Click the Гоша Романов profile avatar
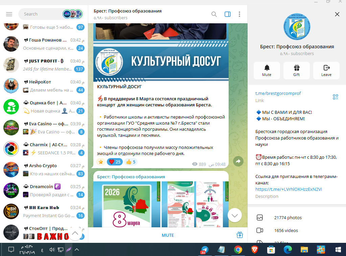This screenshot has height=256, width=346. click(x=11, y=44)
